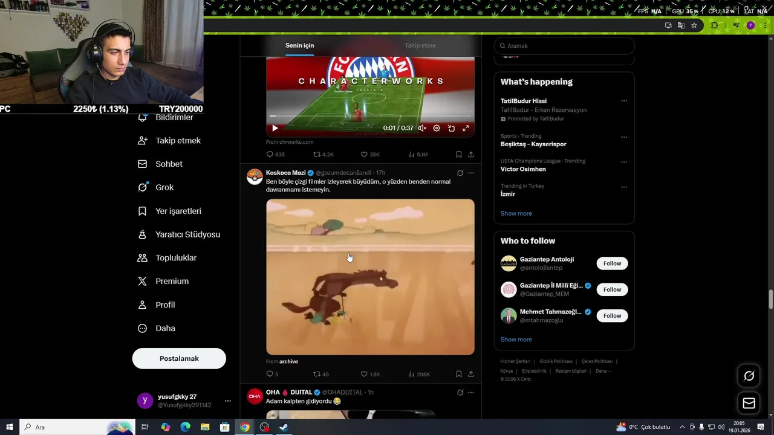Open Grok from the sidebar
The image size is (774, 435).
click(x=156, y=187)
